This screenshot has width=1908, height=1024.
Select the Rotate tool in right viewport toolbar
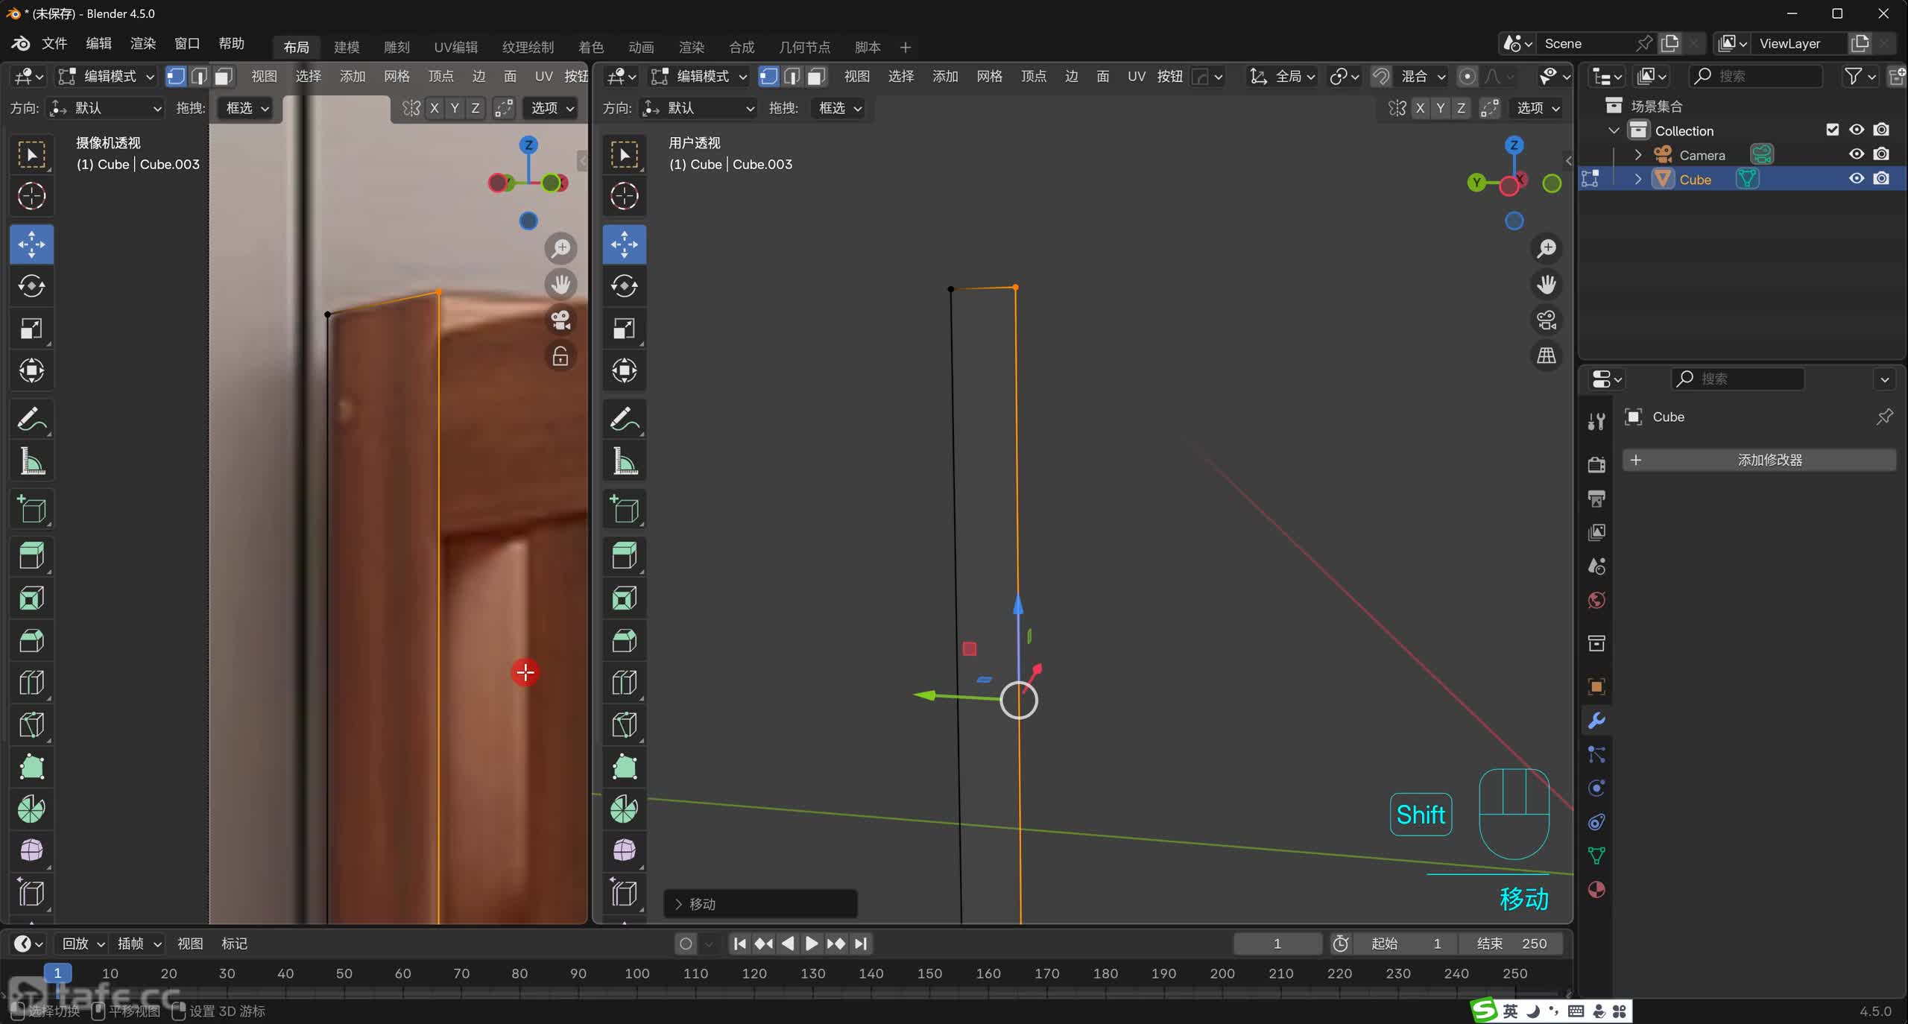[x=625, y=286]
